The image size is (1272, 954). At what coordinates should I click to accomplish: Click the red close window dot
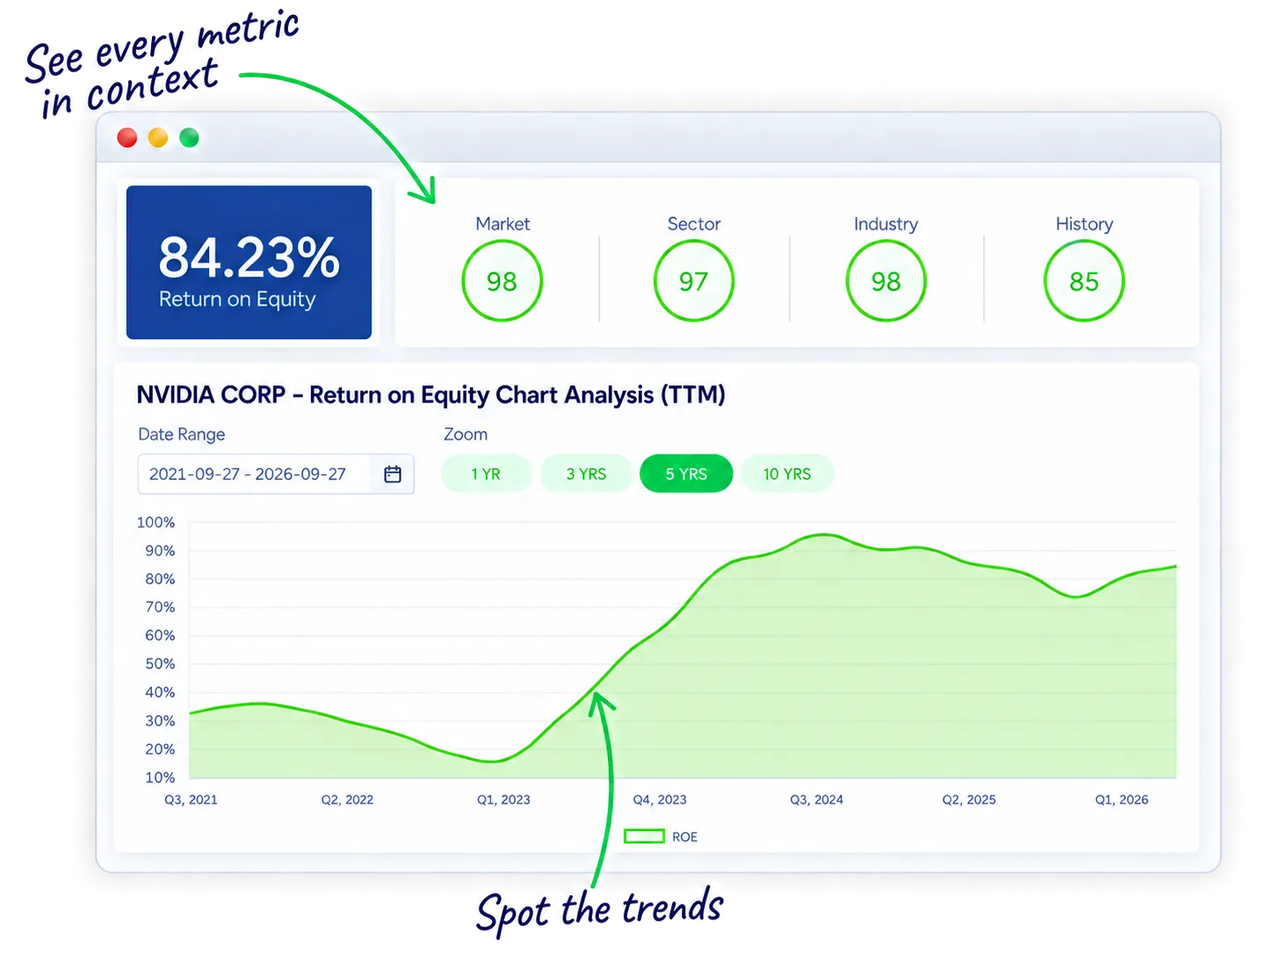pos(127,138)
